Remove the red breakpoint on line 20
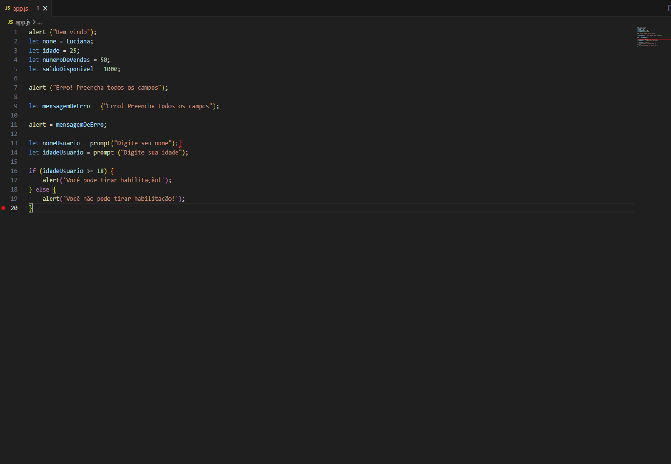This screenshot has width=671, height=464. point(3,208)
